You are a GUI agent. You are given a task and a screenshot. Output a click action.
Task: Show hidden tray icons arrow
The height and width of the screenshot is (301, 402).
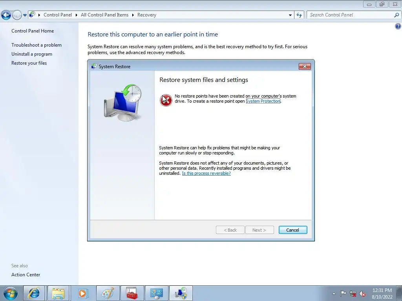pyautogui.click(x=334, y=294)
